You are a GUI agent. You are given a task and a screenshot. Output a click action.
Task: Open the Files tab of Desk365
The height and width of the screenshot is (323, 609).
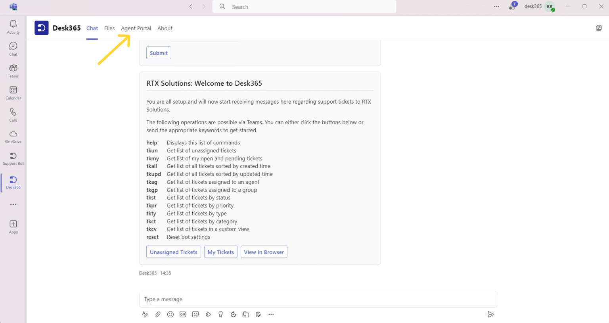[x=109, y=28]
